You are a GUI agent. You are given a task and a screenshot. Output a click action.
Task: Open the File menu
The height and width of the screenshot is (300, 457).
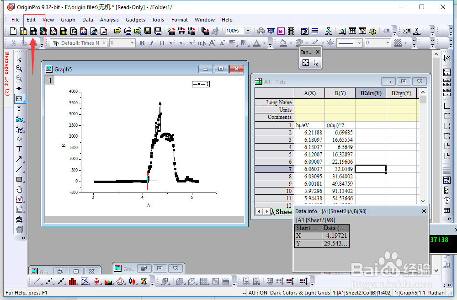pos(16,20)
